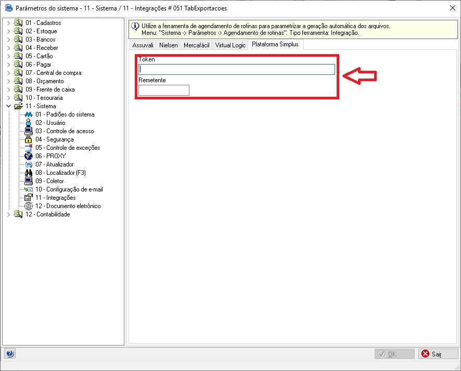Click the 09 - Frente de caixa folder icon

click(x=18, y=89)
